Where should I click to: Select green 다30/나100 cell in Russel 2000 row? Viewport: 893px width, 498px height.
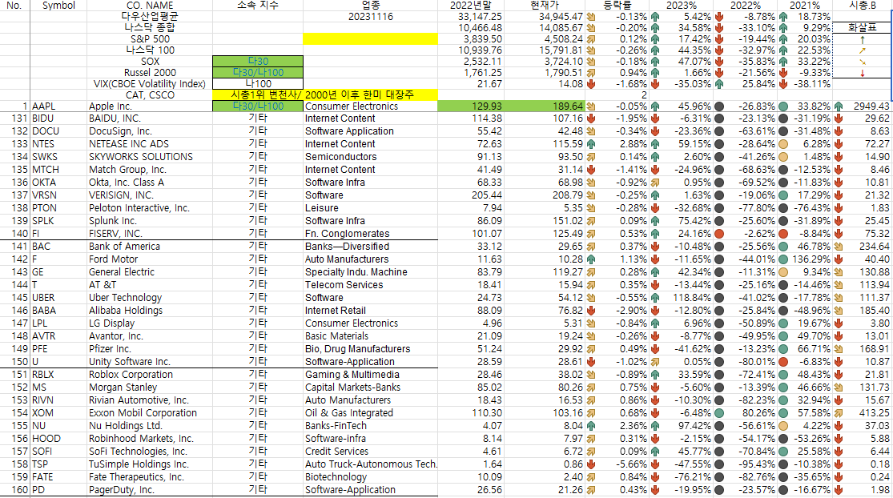click(257, 72)
